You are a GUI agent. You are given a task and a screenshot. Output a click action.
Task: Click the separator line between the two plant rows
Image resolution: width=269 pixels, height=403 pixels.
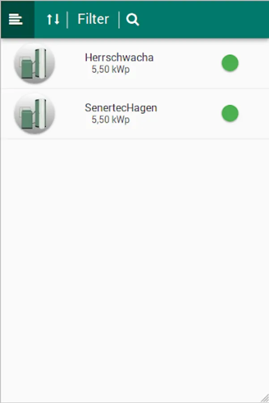(x=135, y=89)
